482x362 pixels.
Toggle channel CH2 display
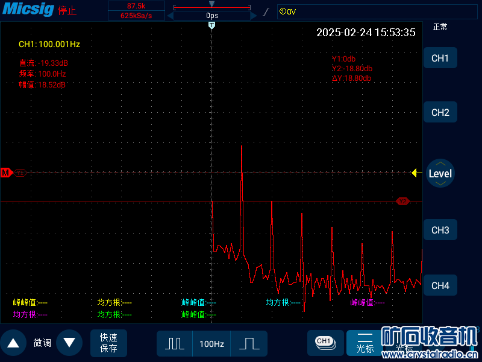coord(440,112)
